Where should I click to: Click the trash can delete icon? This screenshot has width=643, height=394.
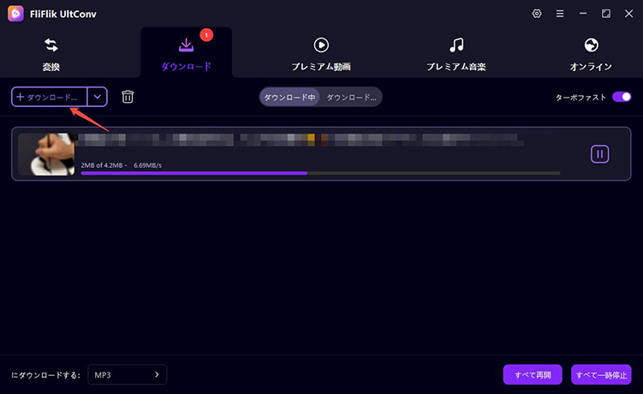click(x=128, y=97)
